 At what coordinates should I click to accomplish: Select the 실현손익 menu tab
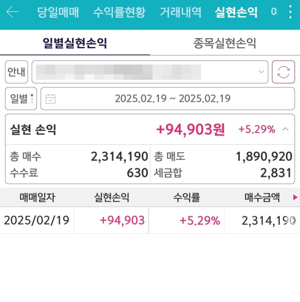(x=236, y=12)
